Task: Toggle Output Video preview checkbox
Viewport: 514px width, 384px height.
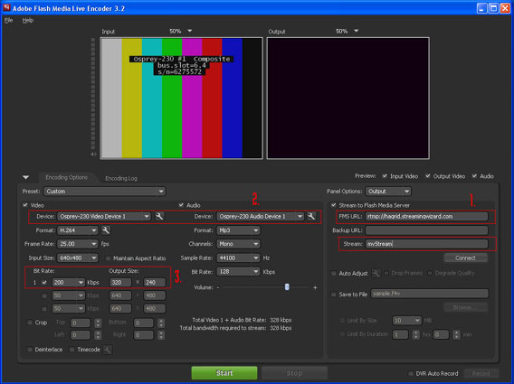Action: (428, 176)
